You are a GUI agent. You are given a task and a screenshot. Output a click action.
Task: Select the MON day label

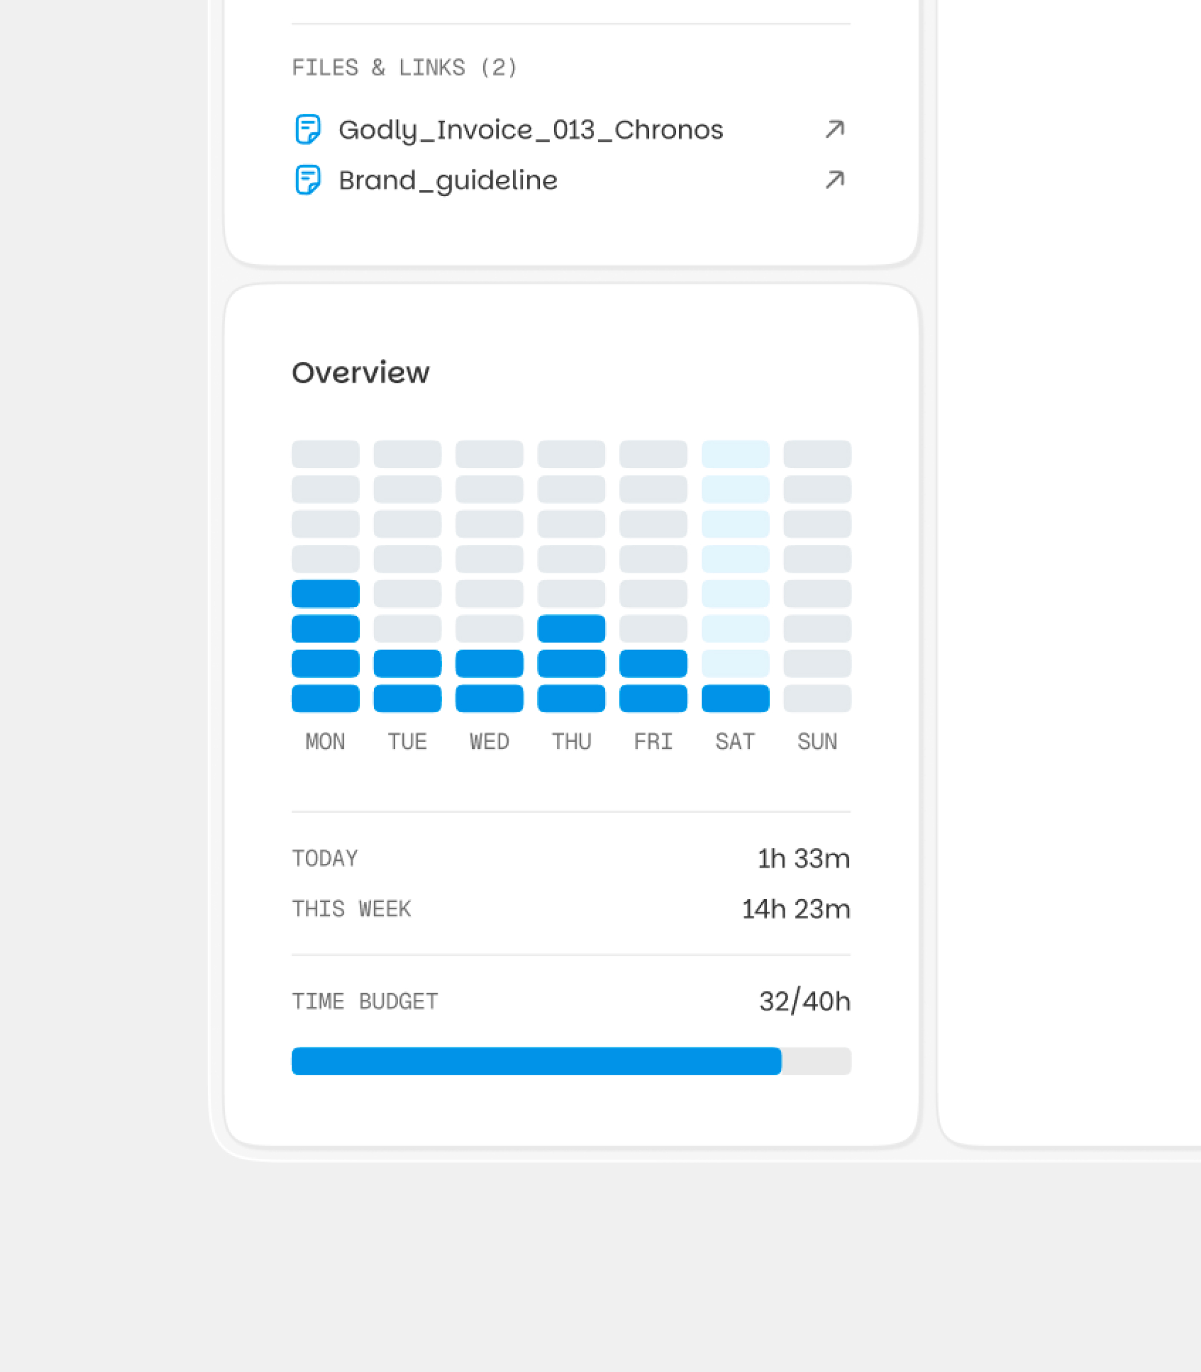(x=325, y=741)
